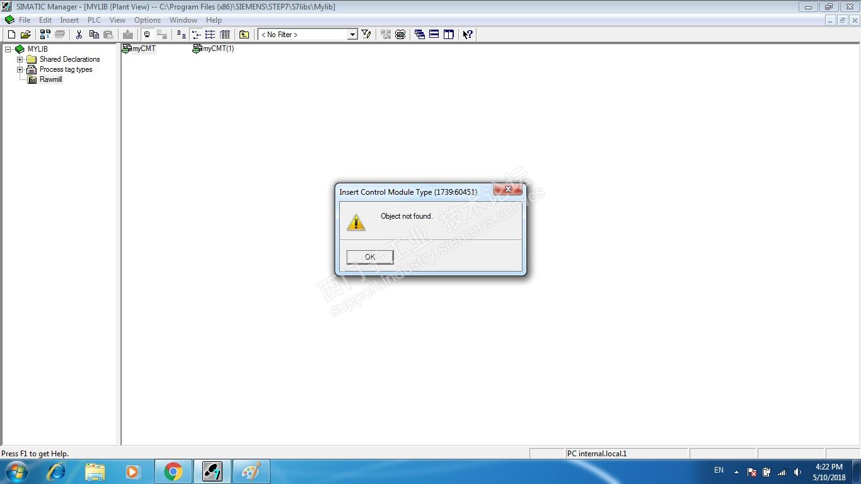Click the power plug tray icon

tap(766, 471)
